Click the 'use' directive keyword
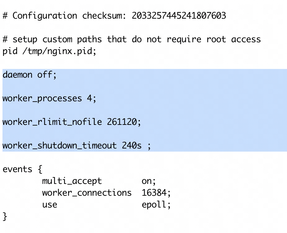The height and width of the screenshot is (233, 287). click(50, 205)
